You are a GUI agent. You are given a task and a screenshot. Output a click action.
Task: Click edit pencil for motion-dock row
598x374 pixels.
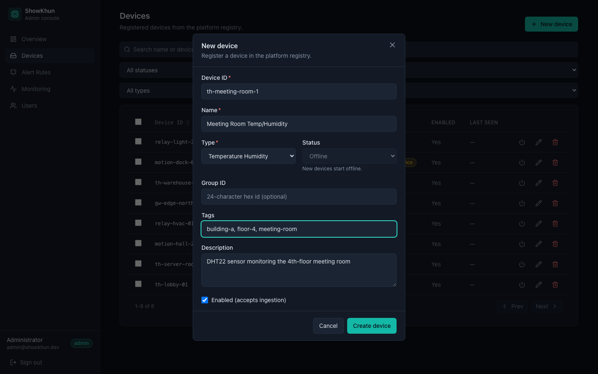539,162
